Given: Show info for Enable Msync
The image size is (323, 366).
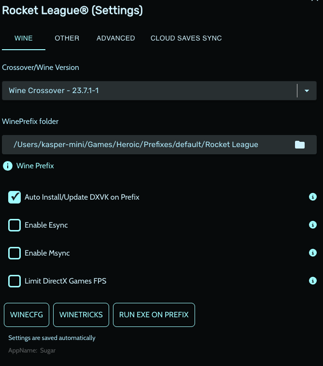Looking at the screenshot, I should coord(313,253).
